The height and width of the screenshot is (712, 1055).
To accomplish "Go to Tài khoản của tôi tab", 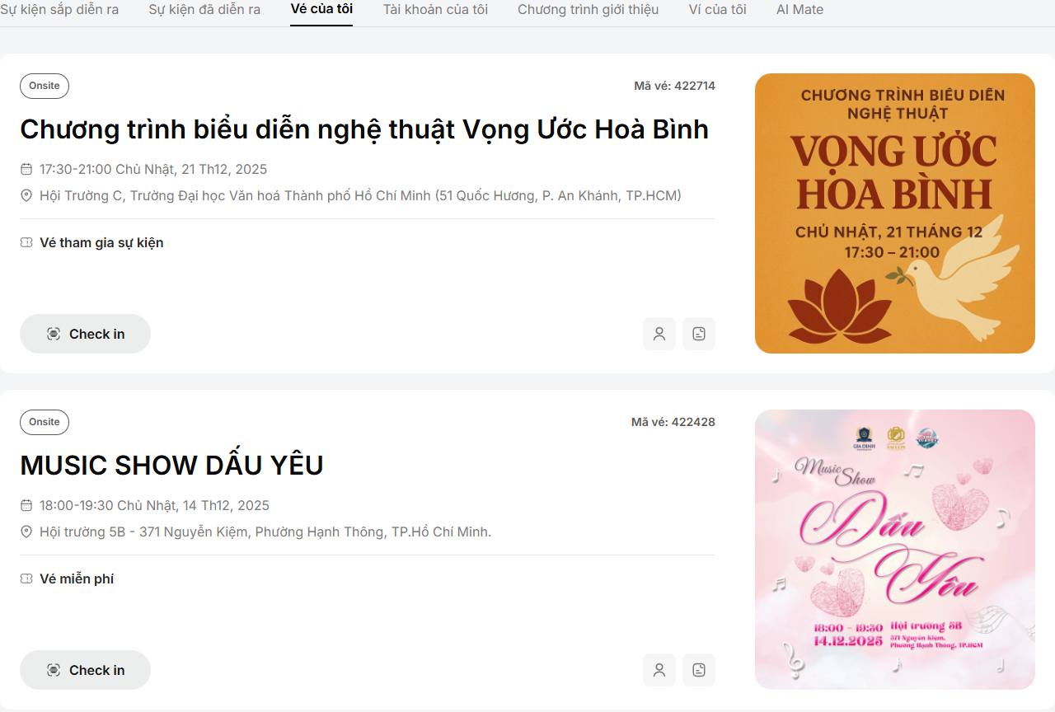I will click(x=435, y=10).
